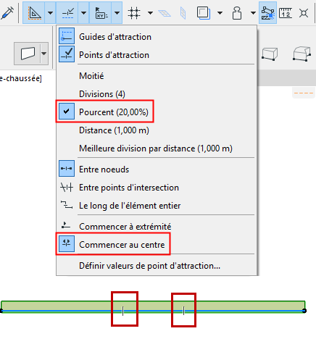Expand the tracker XY dropdown arrow

click(x=117, y=13)
